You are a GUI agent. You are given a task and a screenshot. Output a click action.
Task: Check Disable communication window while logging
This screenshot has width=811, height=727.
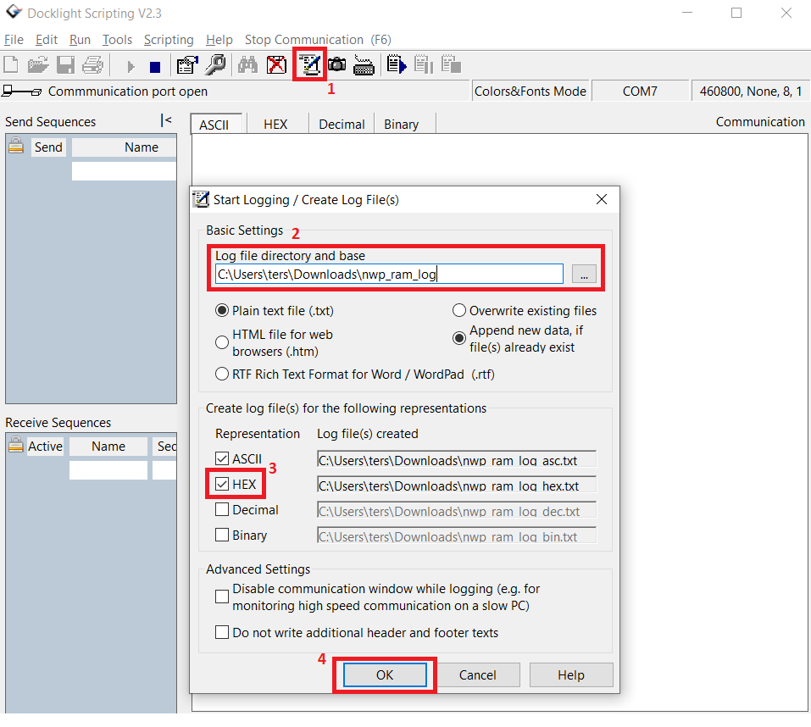pyautogui.click(x=222, y=597)
